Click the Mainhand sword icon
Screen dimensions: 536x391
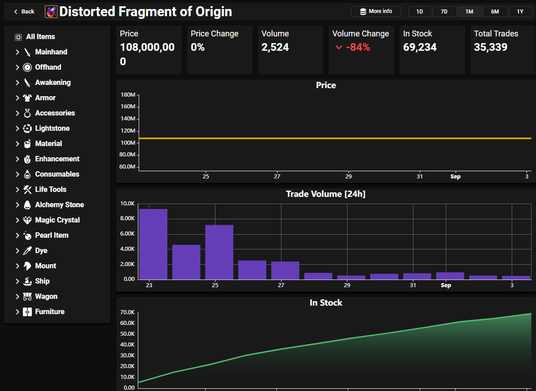click(27, 52)
